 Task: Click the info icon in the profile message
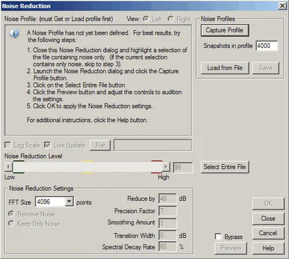[14, 33]
